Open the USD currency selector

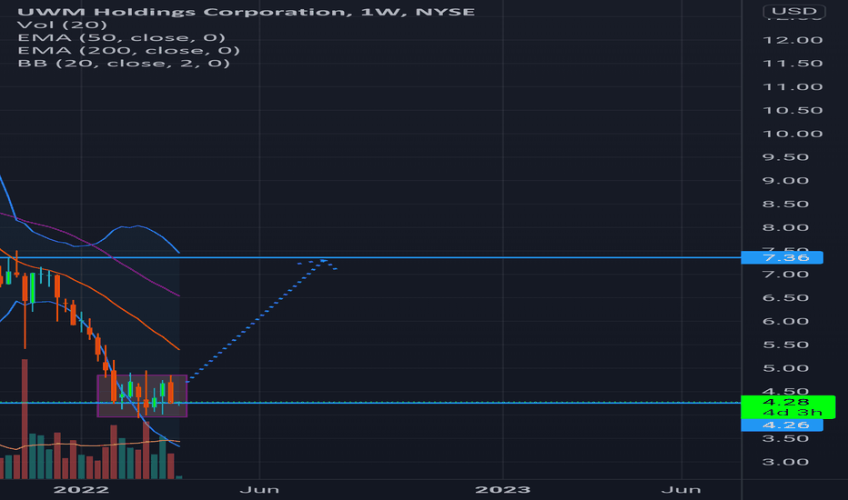794,11
